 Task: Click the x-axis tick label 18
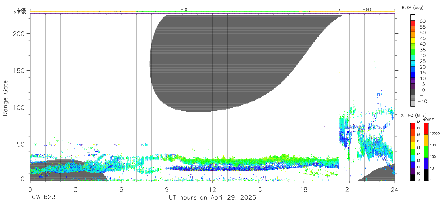(304, 189)
